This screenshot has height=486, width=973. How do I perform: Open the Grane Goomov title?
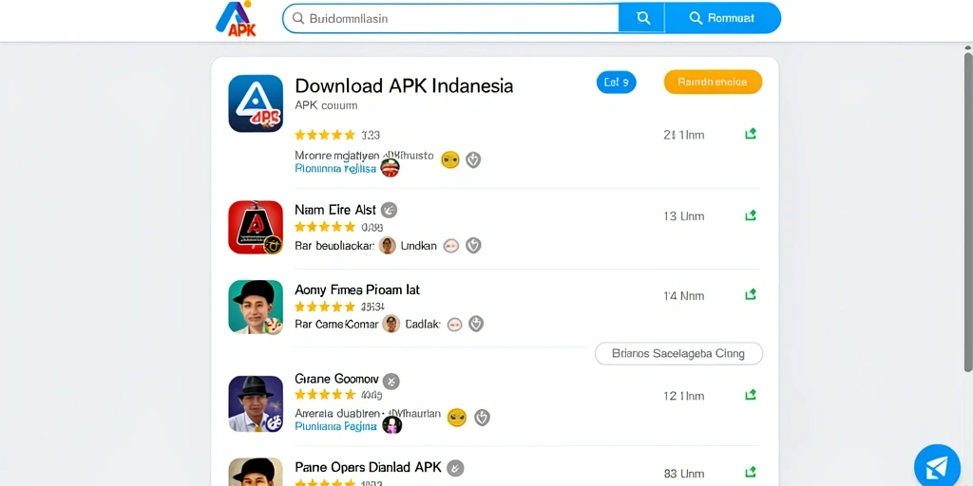[336, 379]
